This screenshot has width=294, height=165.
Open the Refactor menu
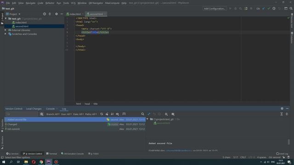click(x=50, y=3)
